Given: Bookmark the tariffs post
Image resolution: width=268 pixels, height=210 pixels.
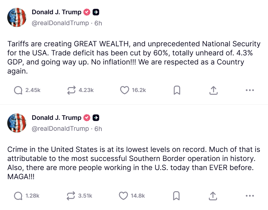Looking at the screenshot, I should 177,90.
